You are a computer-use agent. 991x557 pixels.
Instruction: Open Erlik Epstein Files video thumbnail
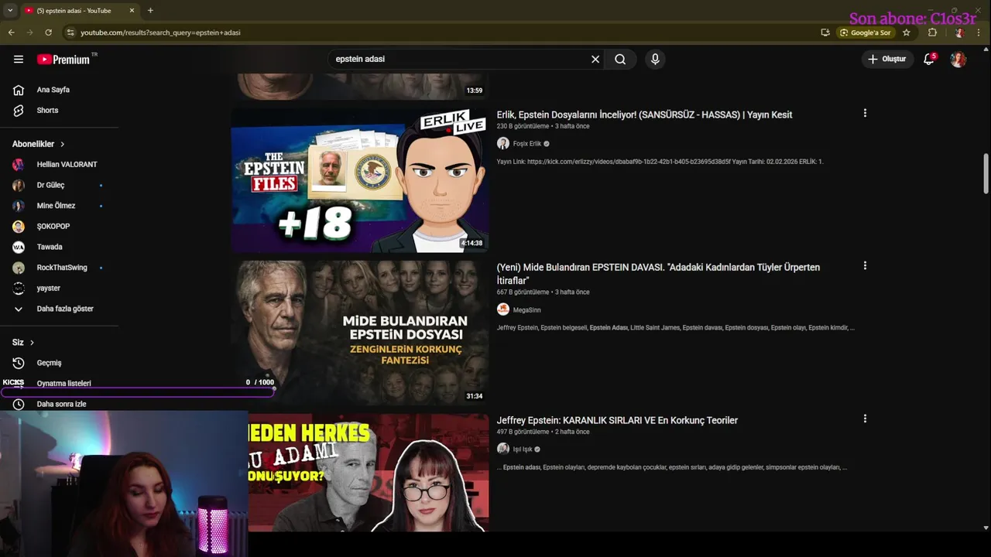[x=359, y=180]
